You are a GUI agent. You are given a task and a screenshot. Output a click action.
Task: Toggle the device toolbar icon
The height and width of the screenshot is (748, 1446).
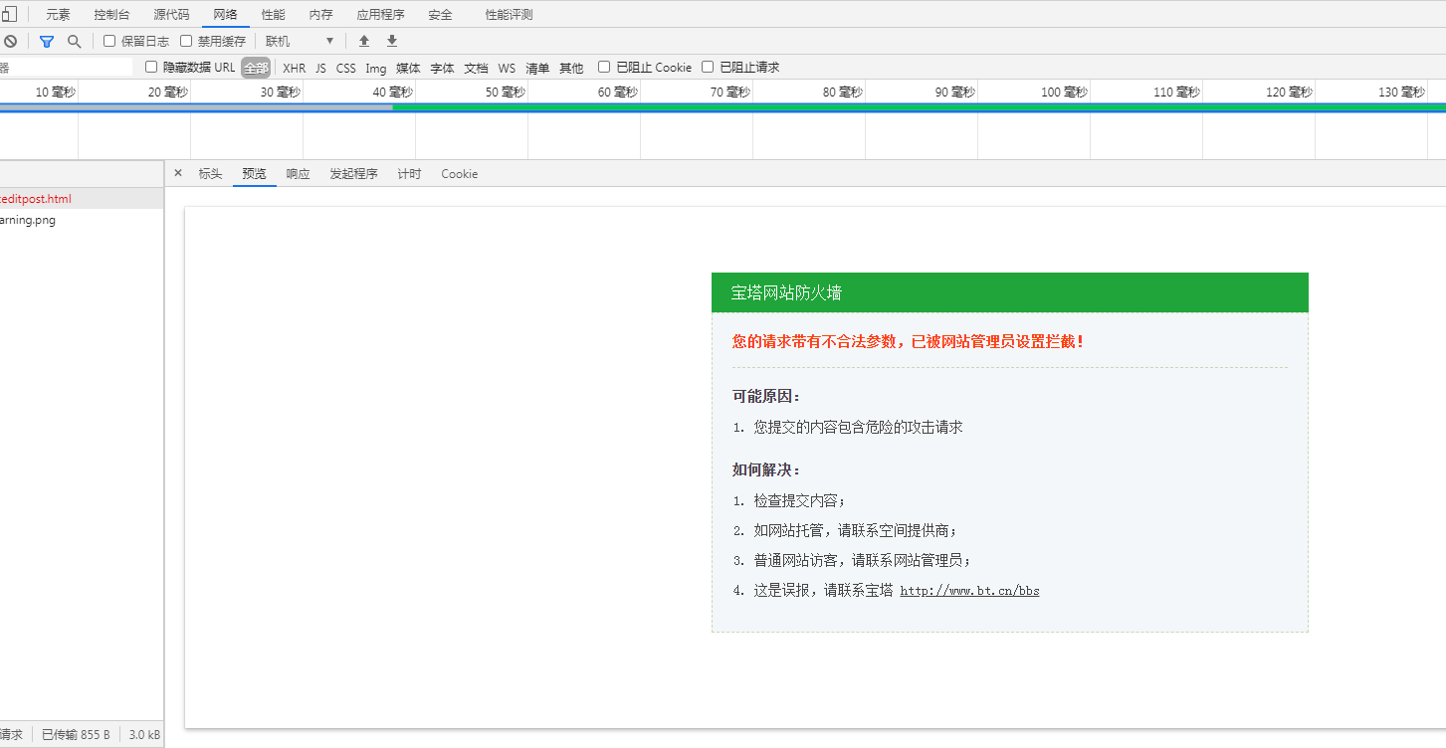pyautogui.click(x=8, y=14)
